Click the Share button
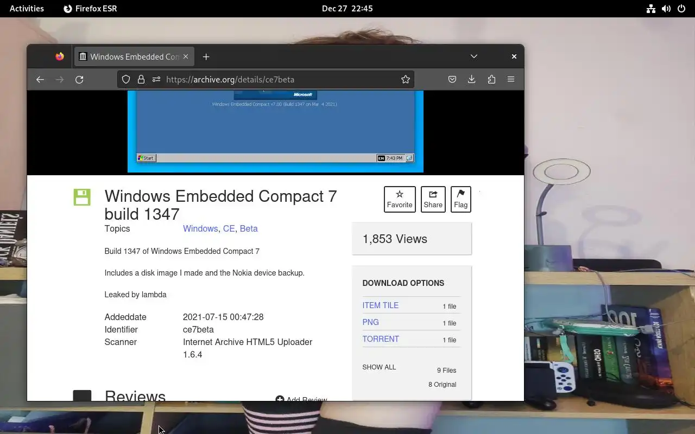The height and width of the screenshot is (434, 695). click(433, 199)
